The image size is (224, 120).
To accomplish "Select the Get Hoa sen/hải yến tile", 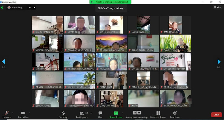I will (111, 25).
